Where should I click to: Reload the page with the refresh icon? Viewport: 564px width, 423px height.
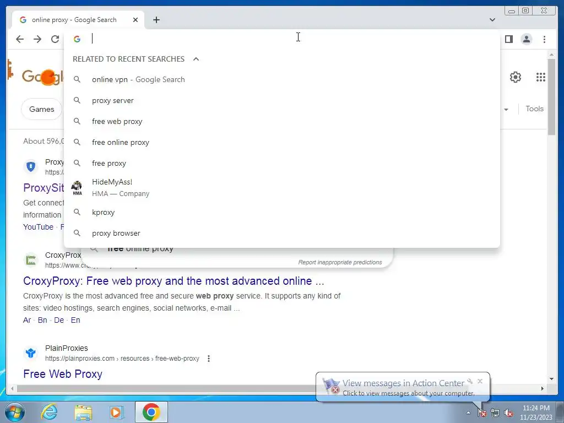pos(55,39)
